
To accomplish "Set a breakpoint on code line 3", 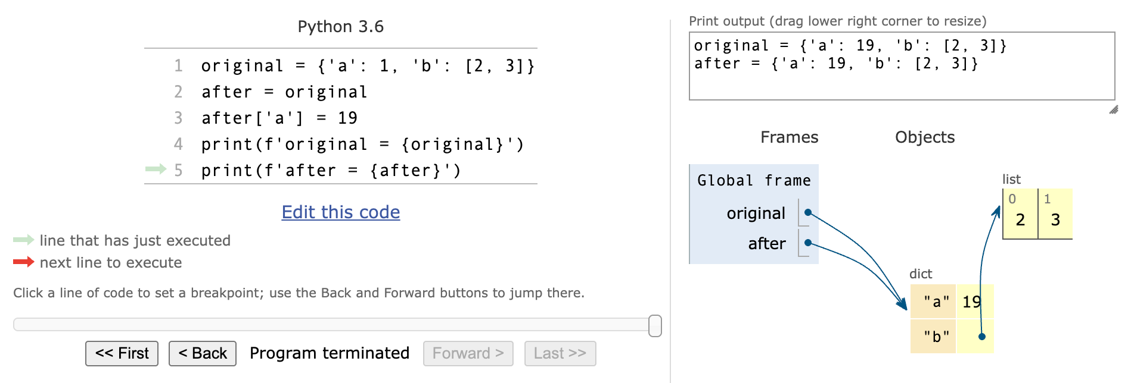I will [x=279, y=118].
